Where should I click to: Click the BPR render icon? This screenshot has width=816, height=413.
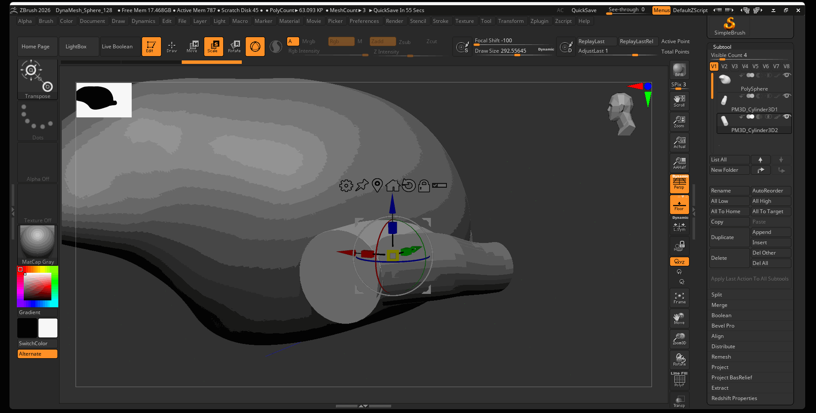click(x=679, y=70)
